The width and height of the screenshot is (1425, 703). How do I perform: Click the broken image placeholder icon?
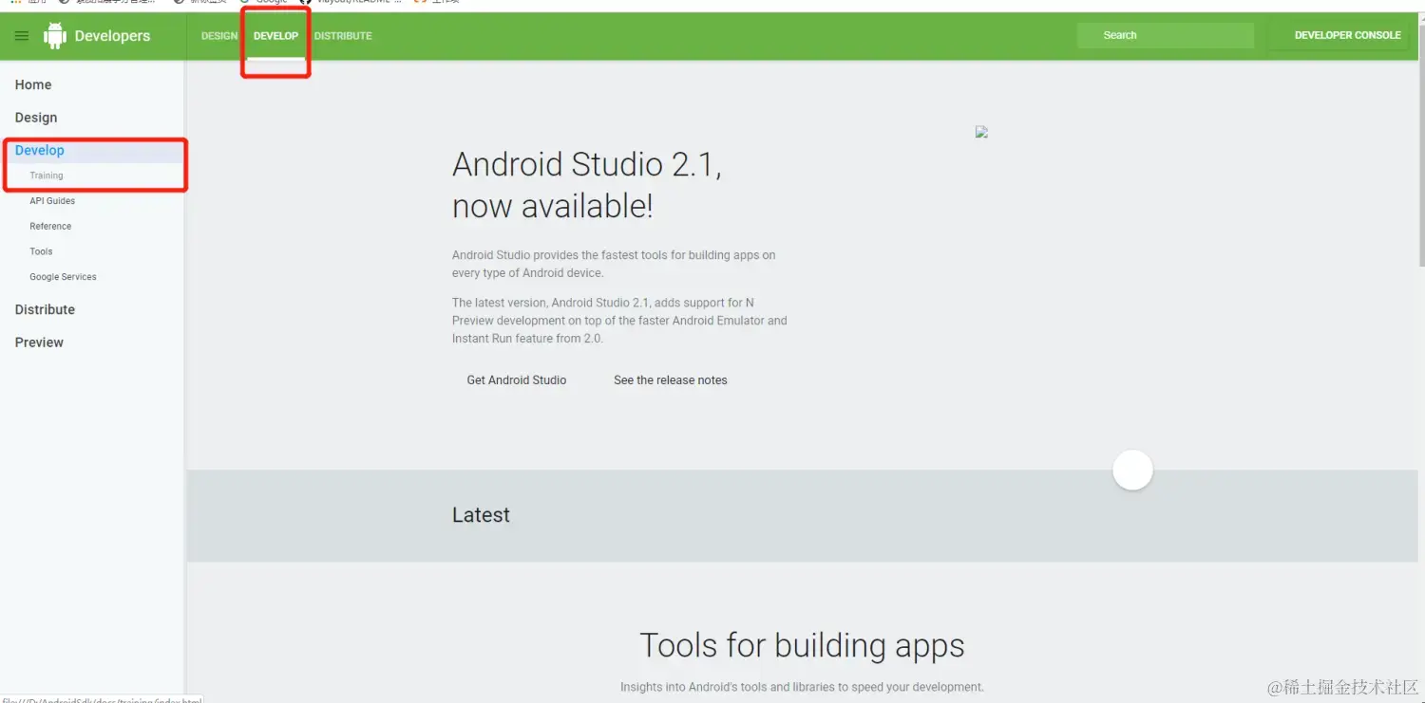click(981, 132)
